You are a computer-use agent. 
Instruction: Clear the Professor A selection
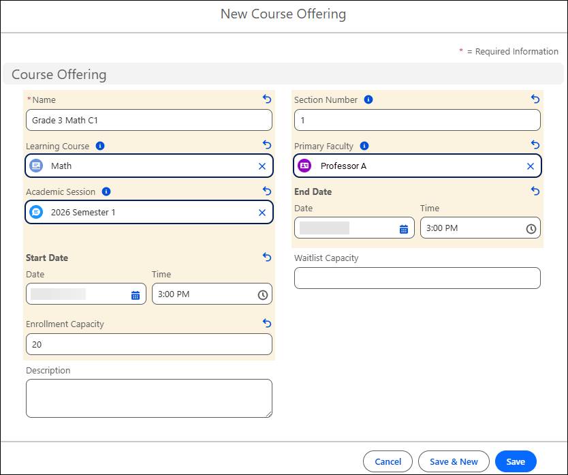click(x=531, y=166)
